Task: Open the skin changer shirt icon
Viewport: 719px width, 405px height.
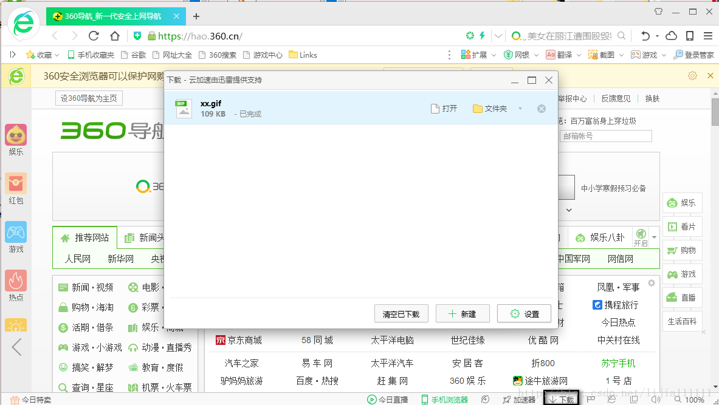Action: click(x=658, y=12)
